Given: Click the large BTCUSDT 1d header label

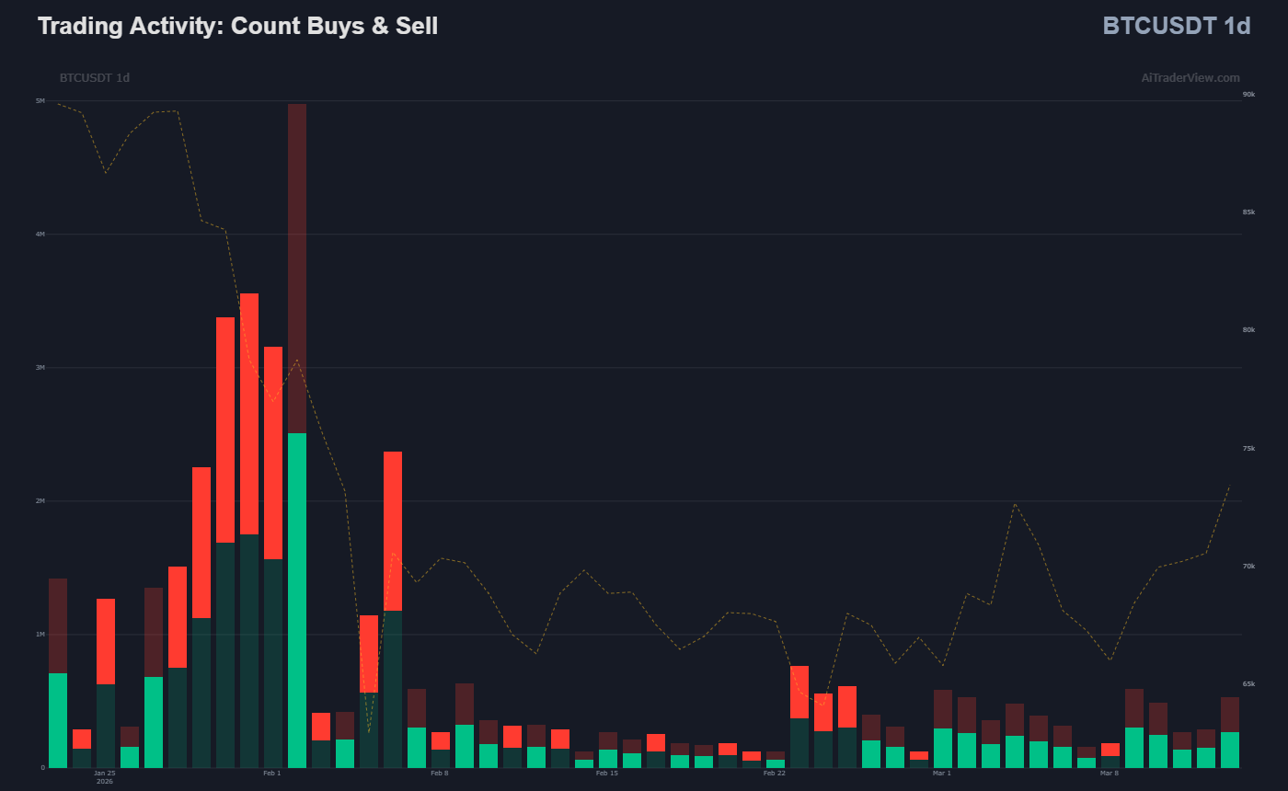Looking at the screenshot, I should click(1176, 27).
